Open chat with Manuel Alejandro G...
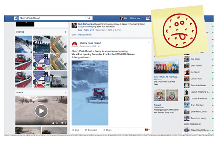The height and width of the screenshot is (141, 218). [x=199, y=92]
